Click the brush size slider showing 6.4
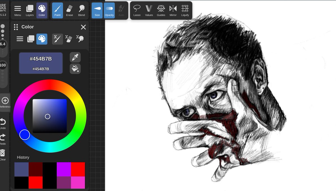This screenshot has height=191, width=336. pyautogui.click(x=3, y=44)
